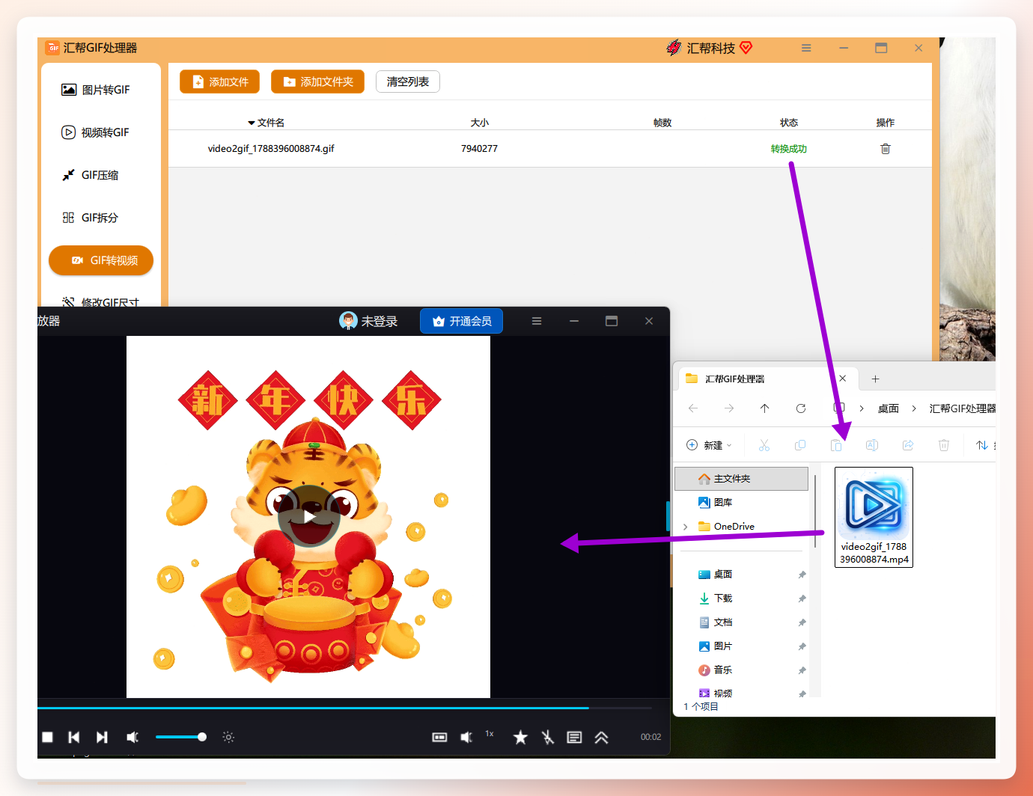The width and height of the screenshot is (1033, 796).
Task: Click the star favorite icon in player
Action: 520,737
